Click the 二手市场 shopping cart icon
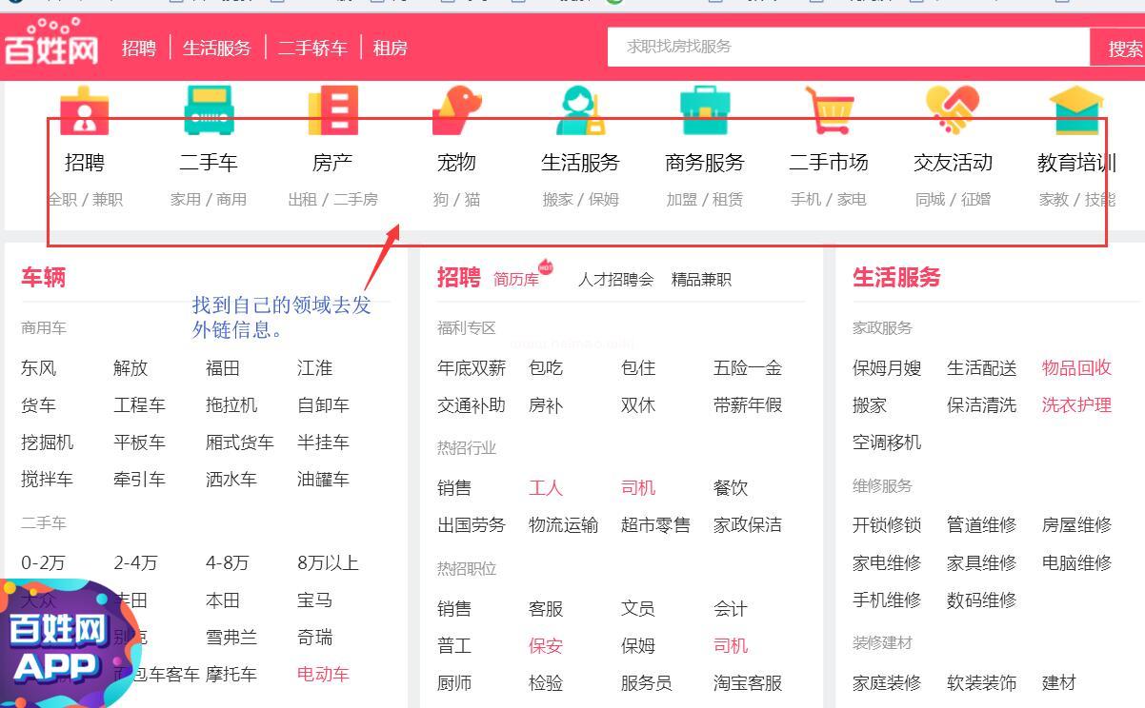 coord(829,111)
